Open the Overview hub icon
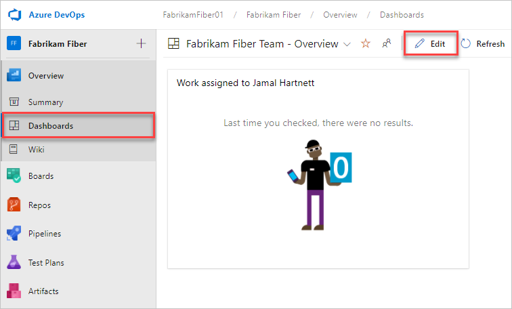 click(14, 75)
